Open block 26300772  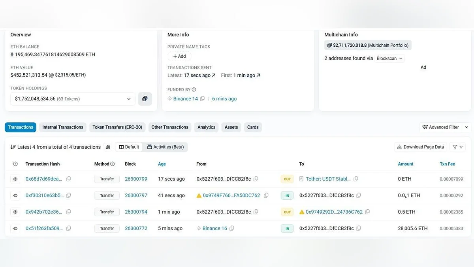pos(136,229)
